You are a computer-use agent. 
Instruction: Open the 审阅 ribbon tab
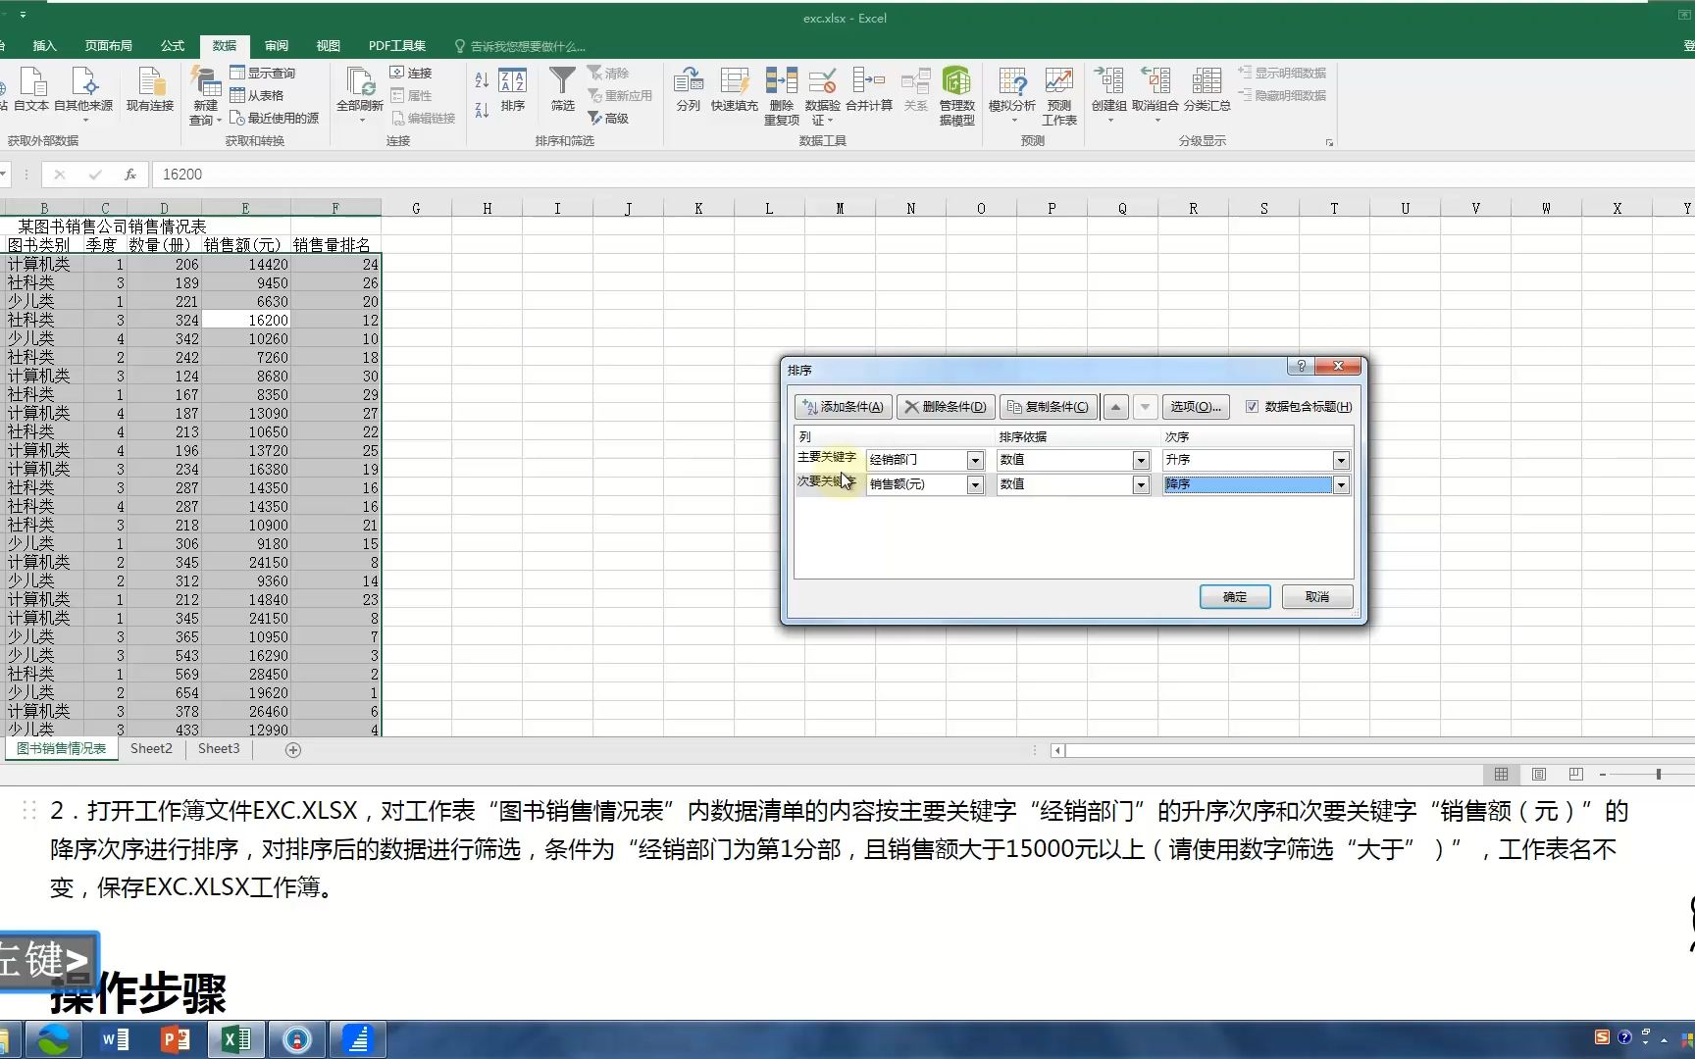tap(277, 46)
